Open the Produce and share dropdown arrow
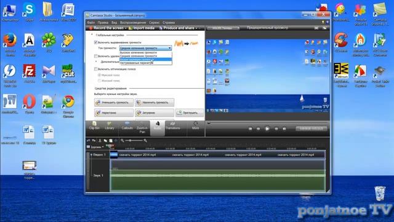 [x=196, y=28]
